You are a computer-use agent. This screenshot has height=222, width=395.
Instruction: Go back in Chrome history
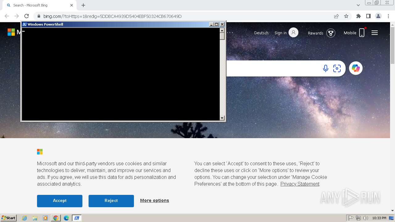(7, 16)
